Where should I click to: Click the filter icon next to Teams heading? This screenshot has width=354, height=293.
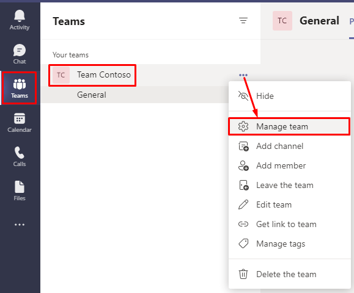point(243,21)
